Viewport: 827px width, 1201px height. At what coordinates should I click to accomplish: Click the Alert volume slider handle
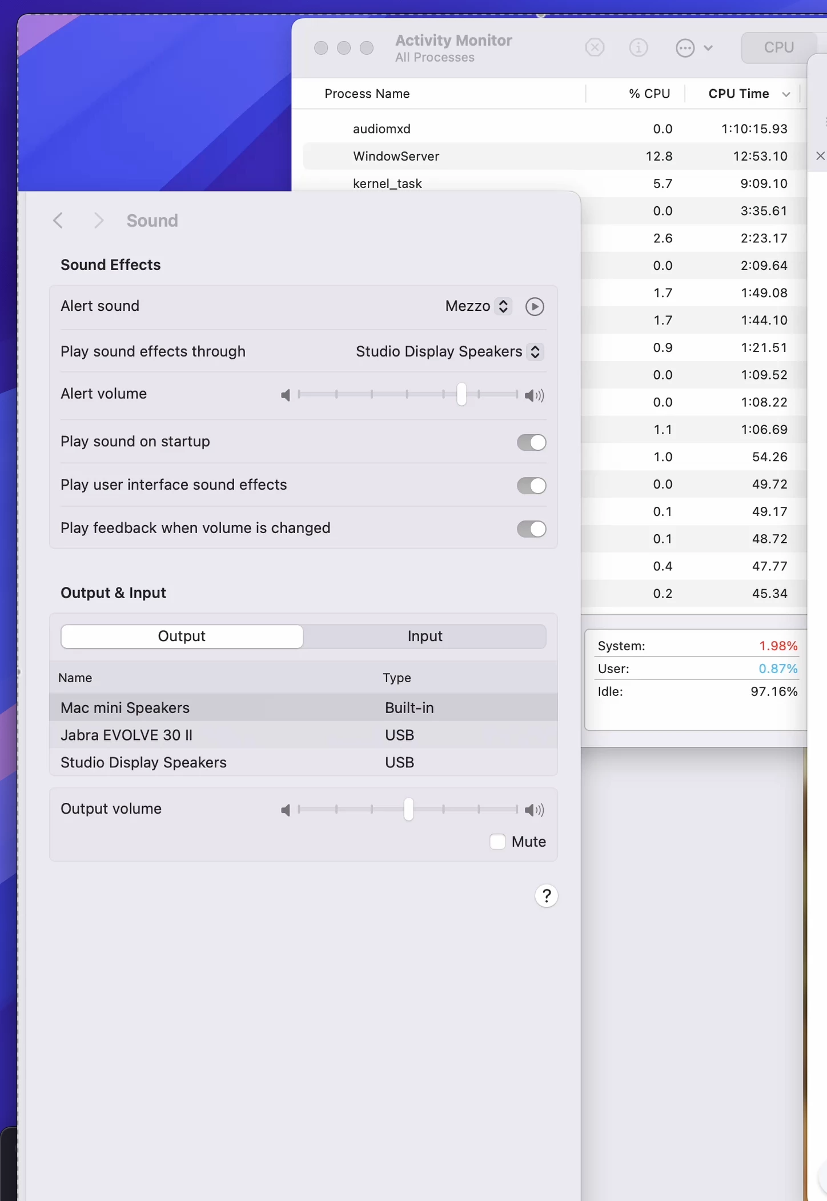pyautogui.click(x=461, y=394)
